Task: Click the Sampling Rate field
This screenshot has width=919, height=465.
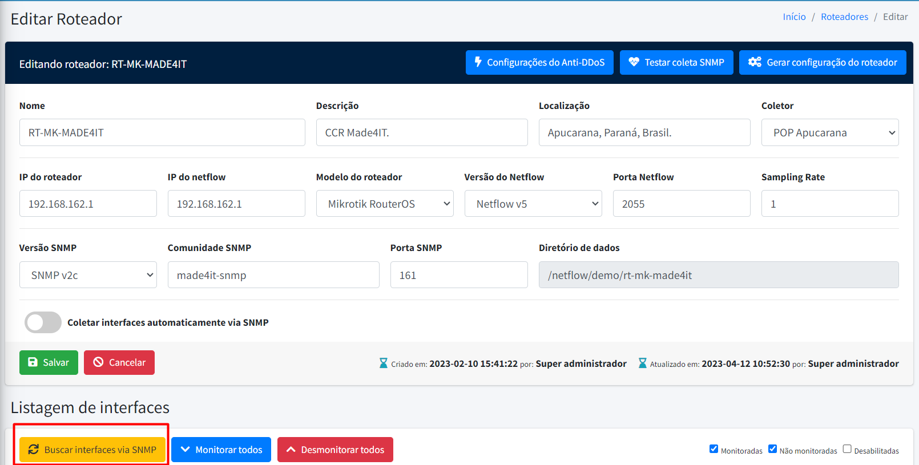Action: coord(830,204)
